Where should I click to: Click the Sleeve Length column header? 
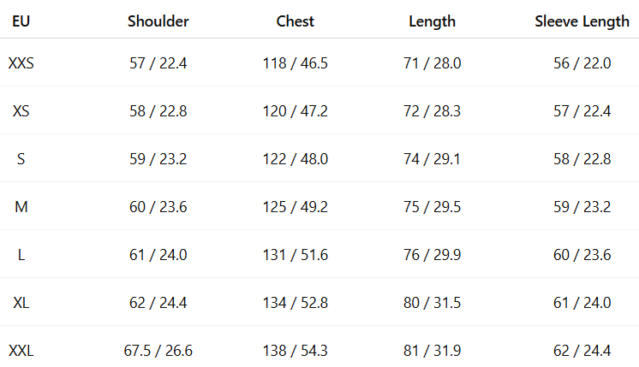tap(582, 21)
